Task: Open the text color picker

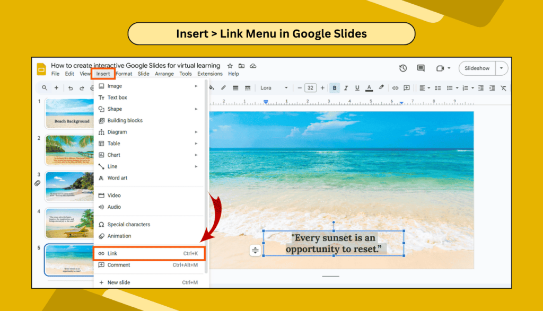Action: click(x=368, y=88)
